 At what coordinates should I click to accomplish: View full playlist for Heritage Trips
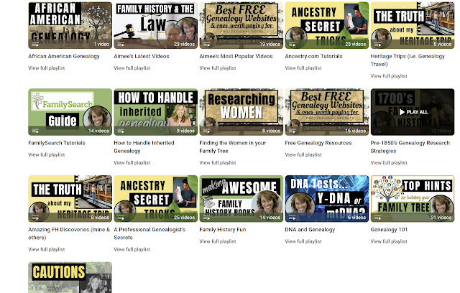(389, 76)
